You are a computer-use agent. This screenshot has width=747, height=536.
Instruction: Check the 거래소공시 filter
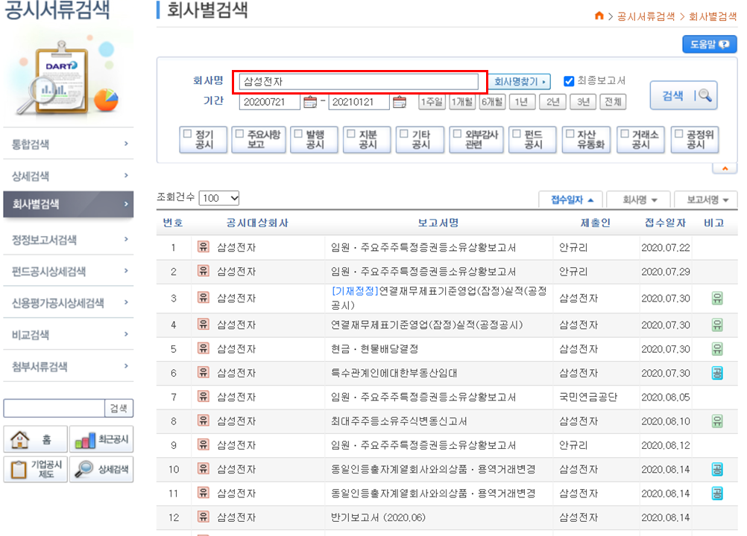coord(625,134)
